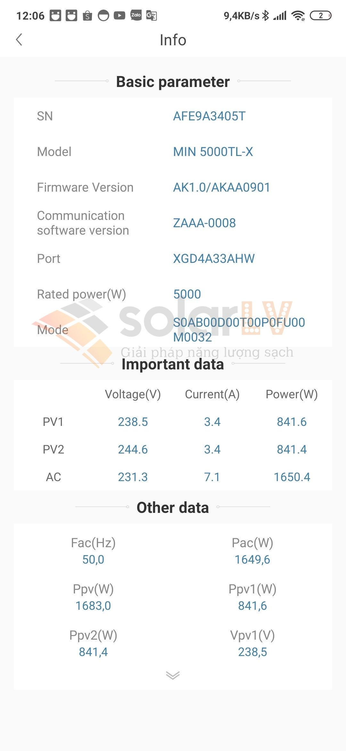Tap the Zalo notification icon
The width and height of the screenshot is (346, 751).
click(x=136, y=15)
